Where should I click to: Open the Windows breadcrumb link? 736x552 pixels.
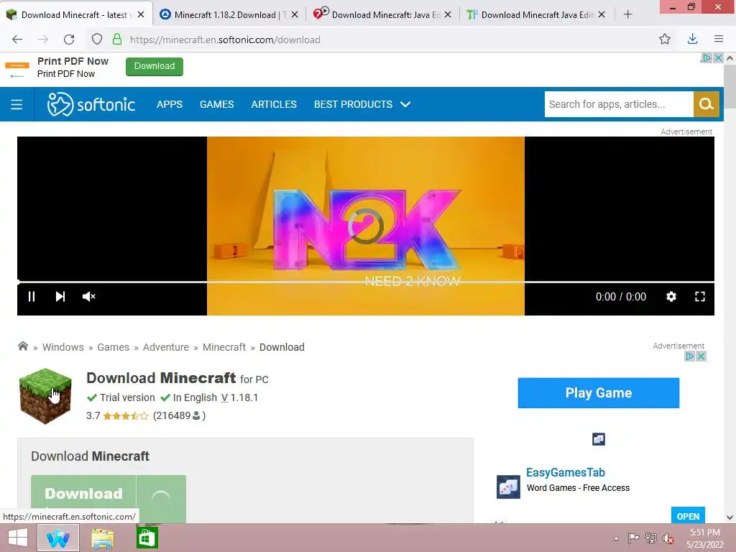click(x=63, y=347)
